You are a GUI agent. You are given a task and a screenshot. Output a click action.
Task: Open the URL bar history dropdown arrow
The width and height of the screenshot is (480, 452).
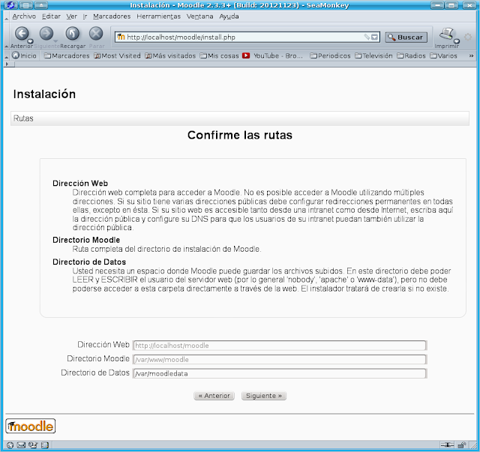point(375,37)
